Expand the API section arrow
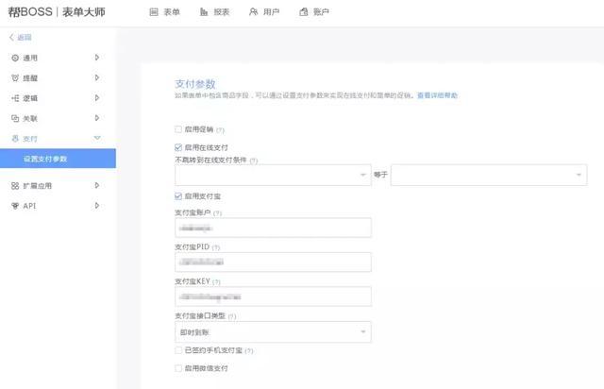Image resolution: width=604 pixels, height=389 pixels. coord(97,206)
